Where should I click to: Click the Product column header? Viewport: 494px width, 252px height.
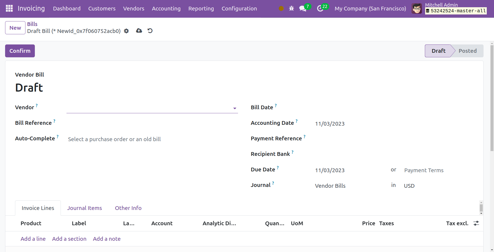click(31, 223)
